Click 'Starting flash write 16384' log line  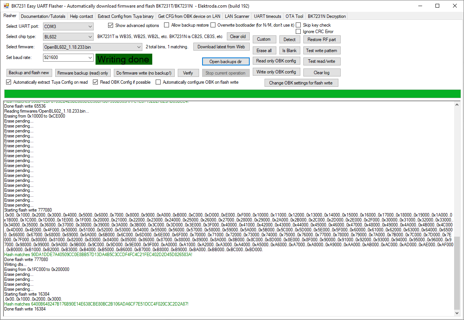click(x=27, y=294)
